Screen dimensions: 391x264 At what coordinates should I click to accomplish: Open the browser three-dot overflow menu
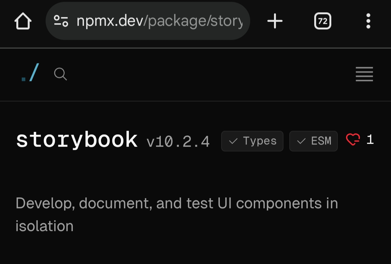point(368,21)
